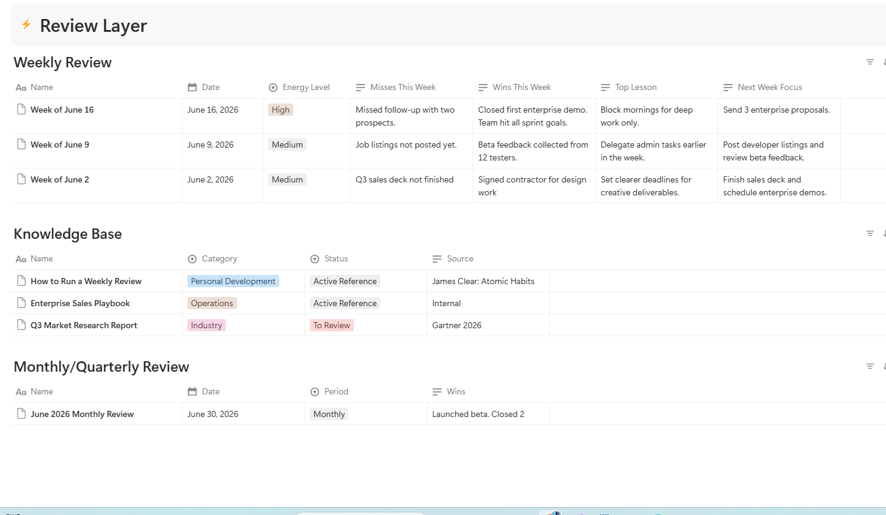Click Aa icon in Knowledge Base Name header
The width and height of the screenshot is (886, 515).
coord(21,259)
